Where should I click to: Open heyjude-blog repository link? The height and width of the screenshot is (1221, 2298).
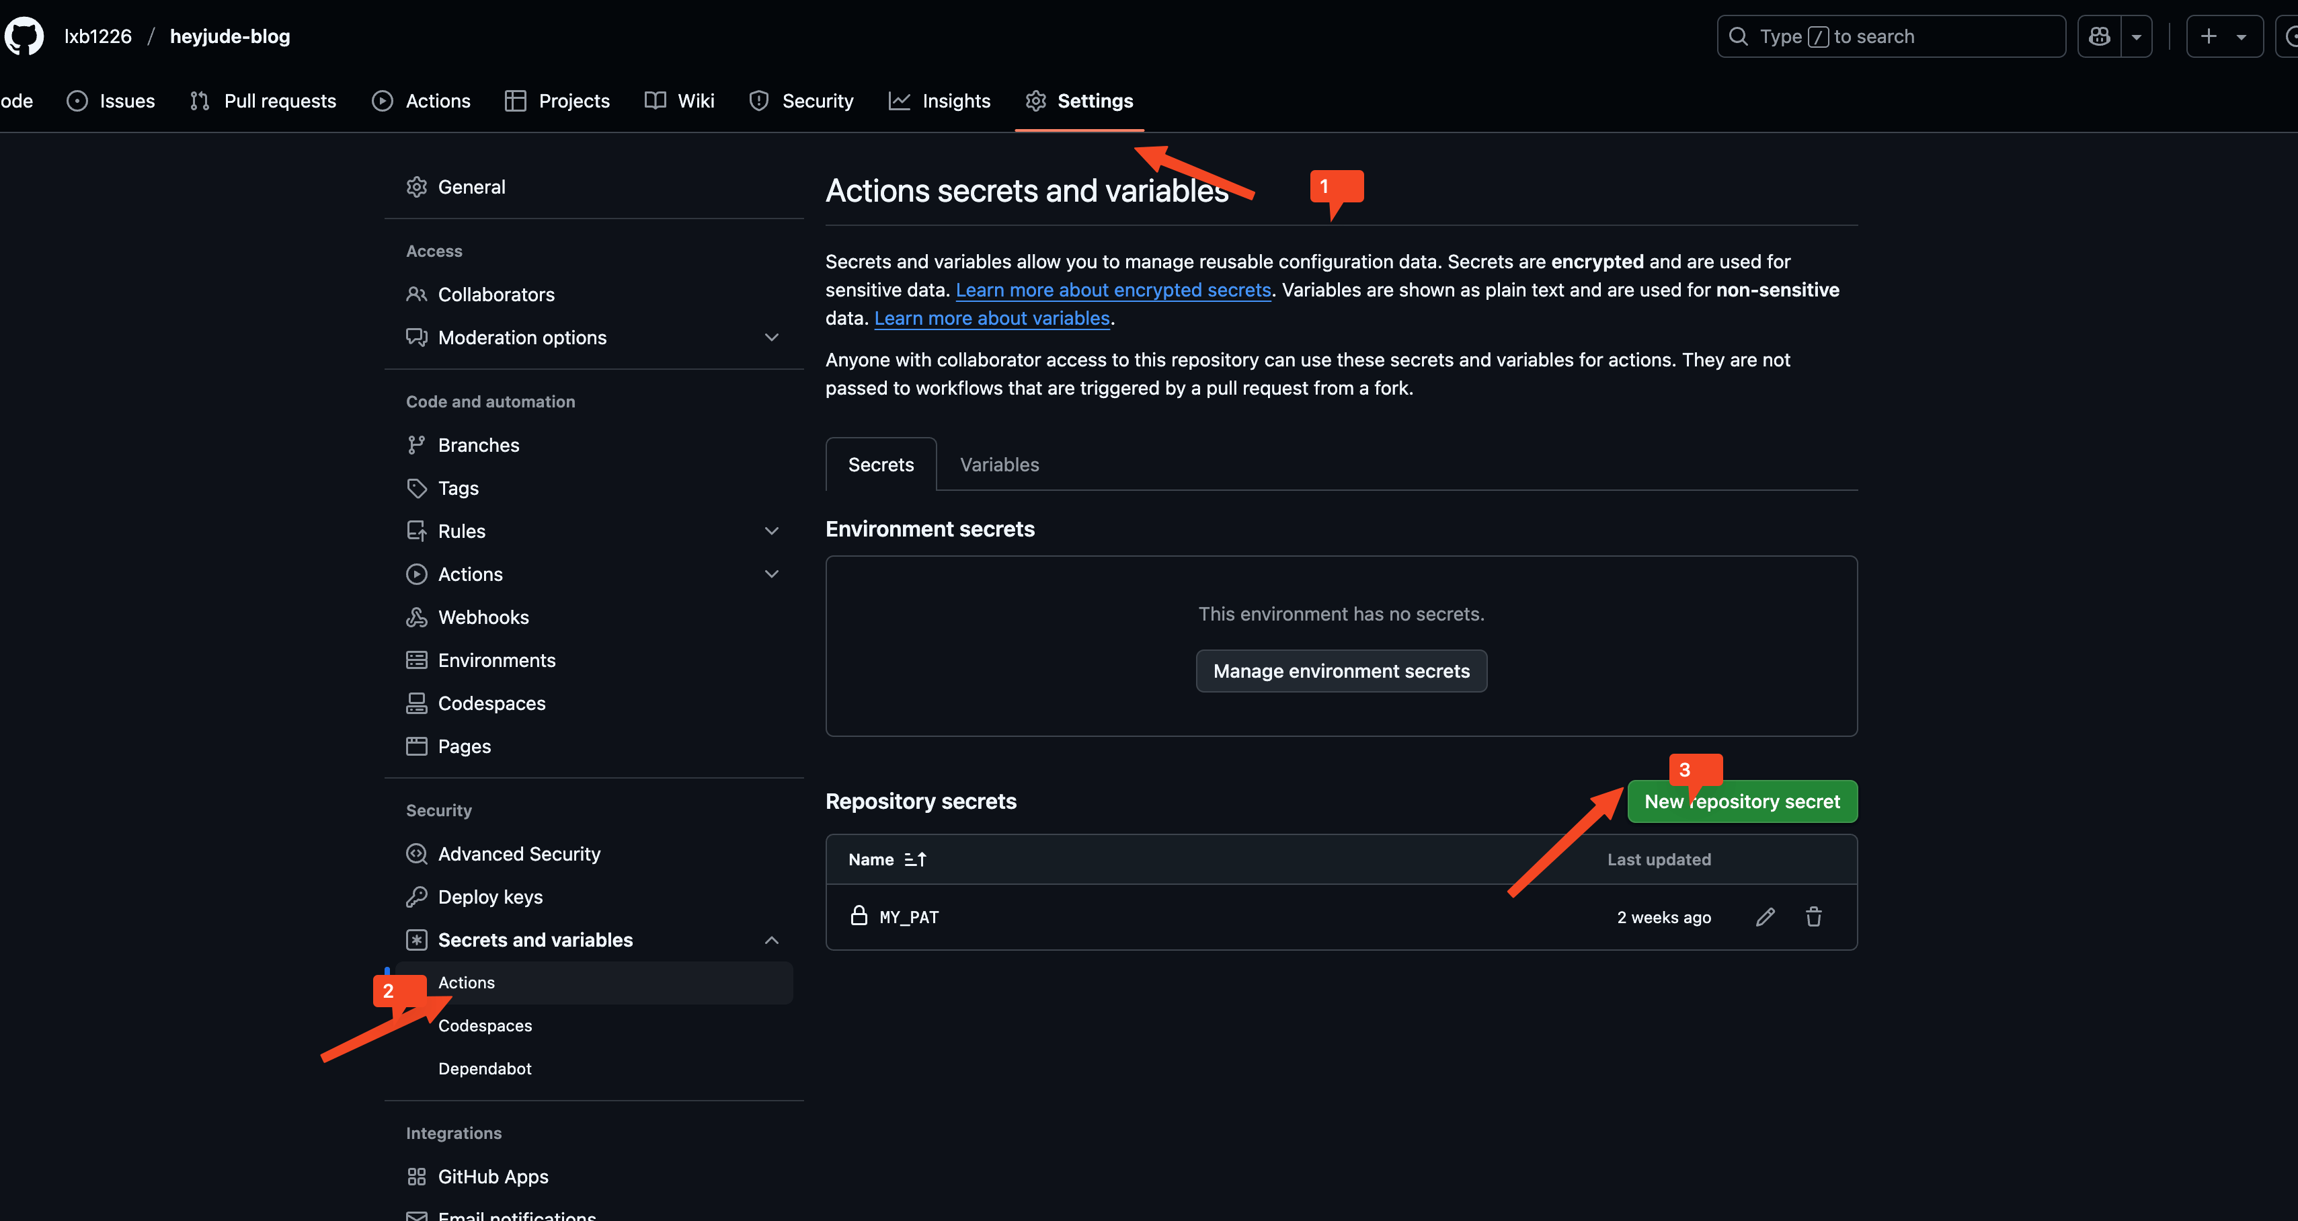[x=230, y=36]
